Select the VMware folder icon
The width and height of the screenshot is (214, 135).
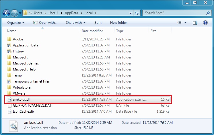9,93
